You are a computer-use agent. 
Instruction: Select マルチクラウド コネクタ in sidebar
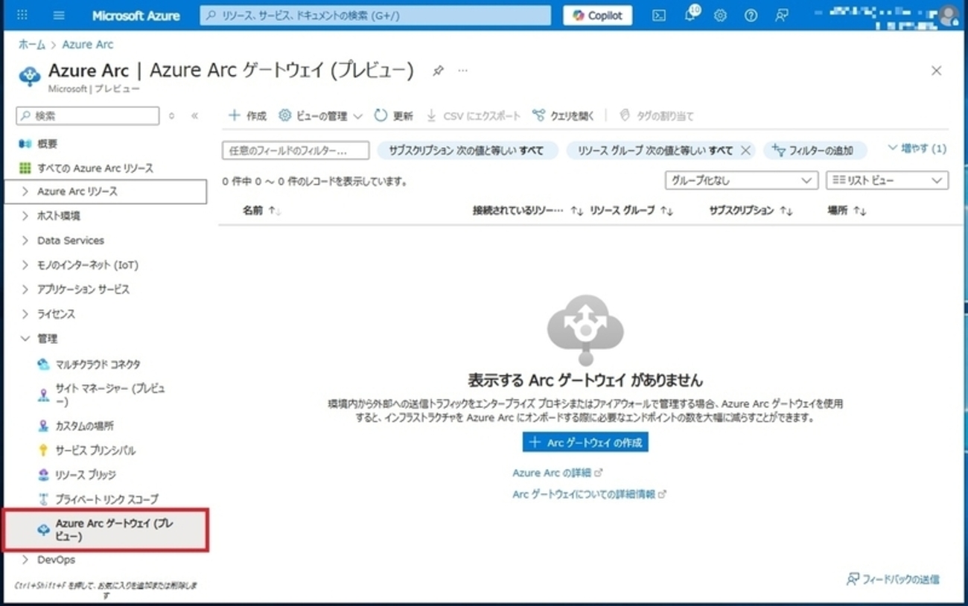point(98,365)
